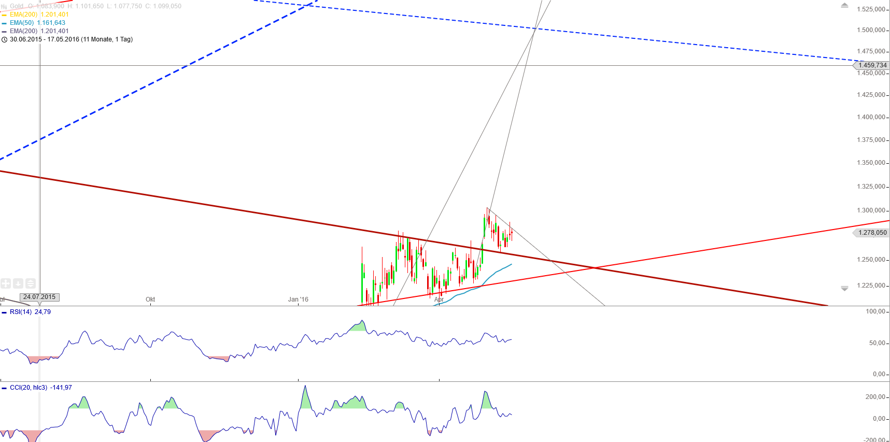Screen dimensions: 890x442
Task: Click the purple EMA(200) color marker
Action: coord(4,32)
